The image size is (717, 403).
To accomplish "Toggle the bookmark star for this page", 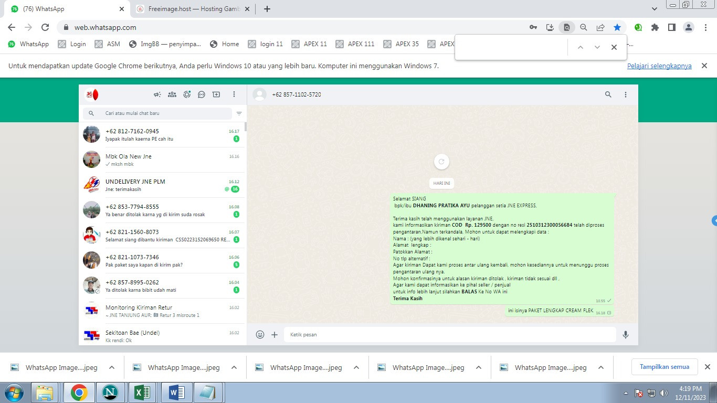I will [x=617, y=27].
